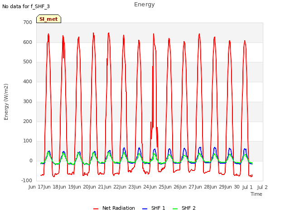Click the 0 y-axis tick label

pos(31,161)
